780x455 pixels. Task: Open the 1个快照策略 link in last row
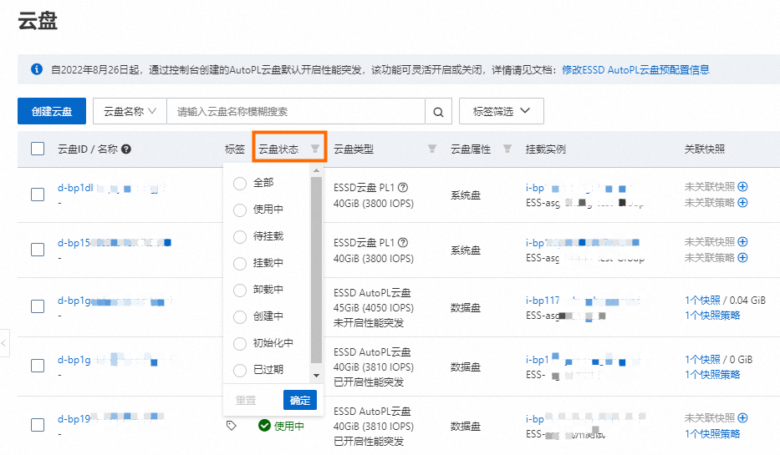coord(712,433)
